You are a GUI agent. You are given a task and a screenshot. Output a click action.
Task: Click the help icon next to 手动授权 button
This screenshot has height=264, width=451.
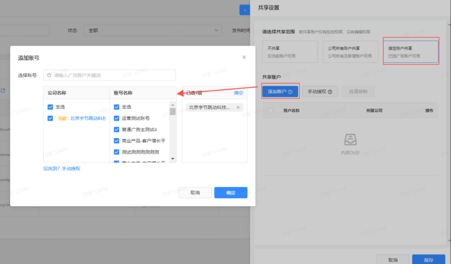(330, 91)
